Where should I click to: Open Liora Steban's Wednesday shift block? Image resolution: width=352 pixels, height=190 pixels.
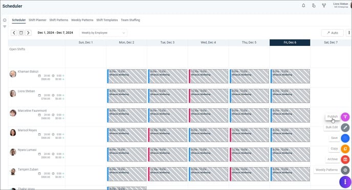pyautogui.click(x=209, y=96)
